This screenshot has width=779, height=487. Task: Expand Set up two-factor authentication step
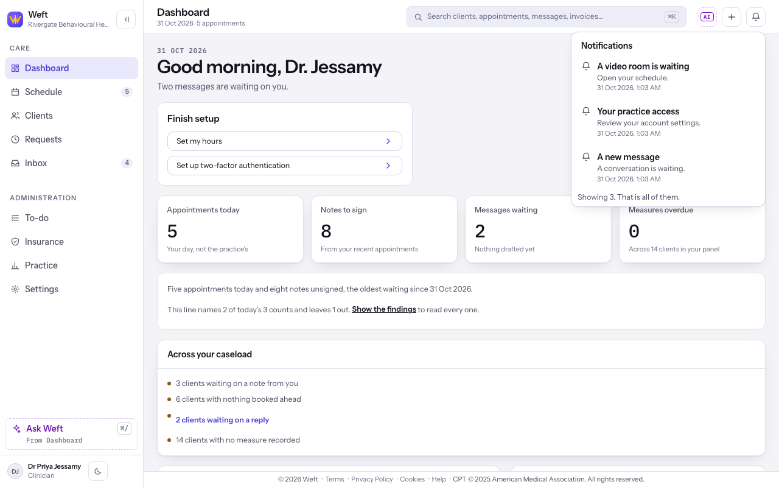point(285,166)
